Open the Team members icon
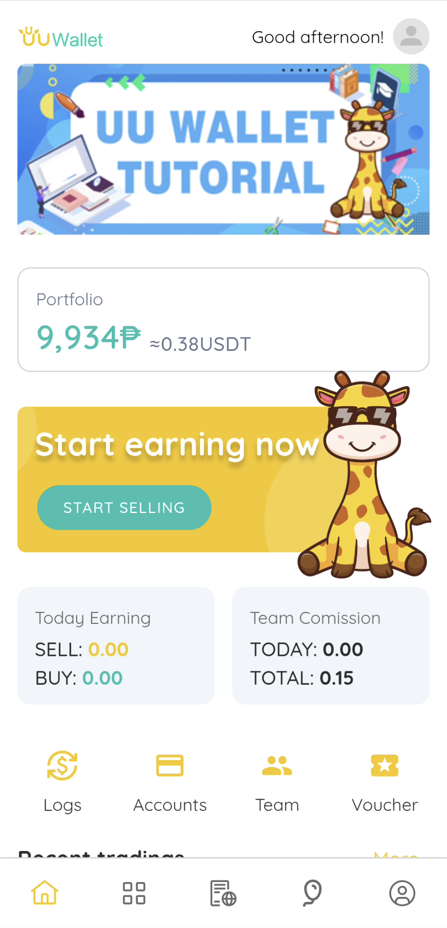Viewport: 447px width, 928px height. pyautogui.click(x=277, y=766)
